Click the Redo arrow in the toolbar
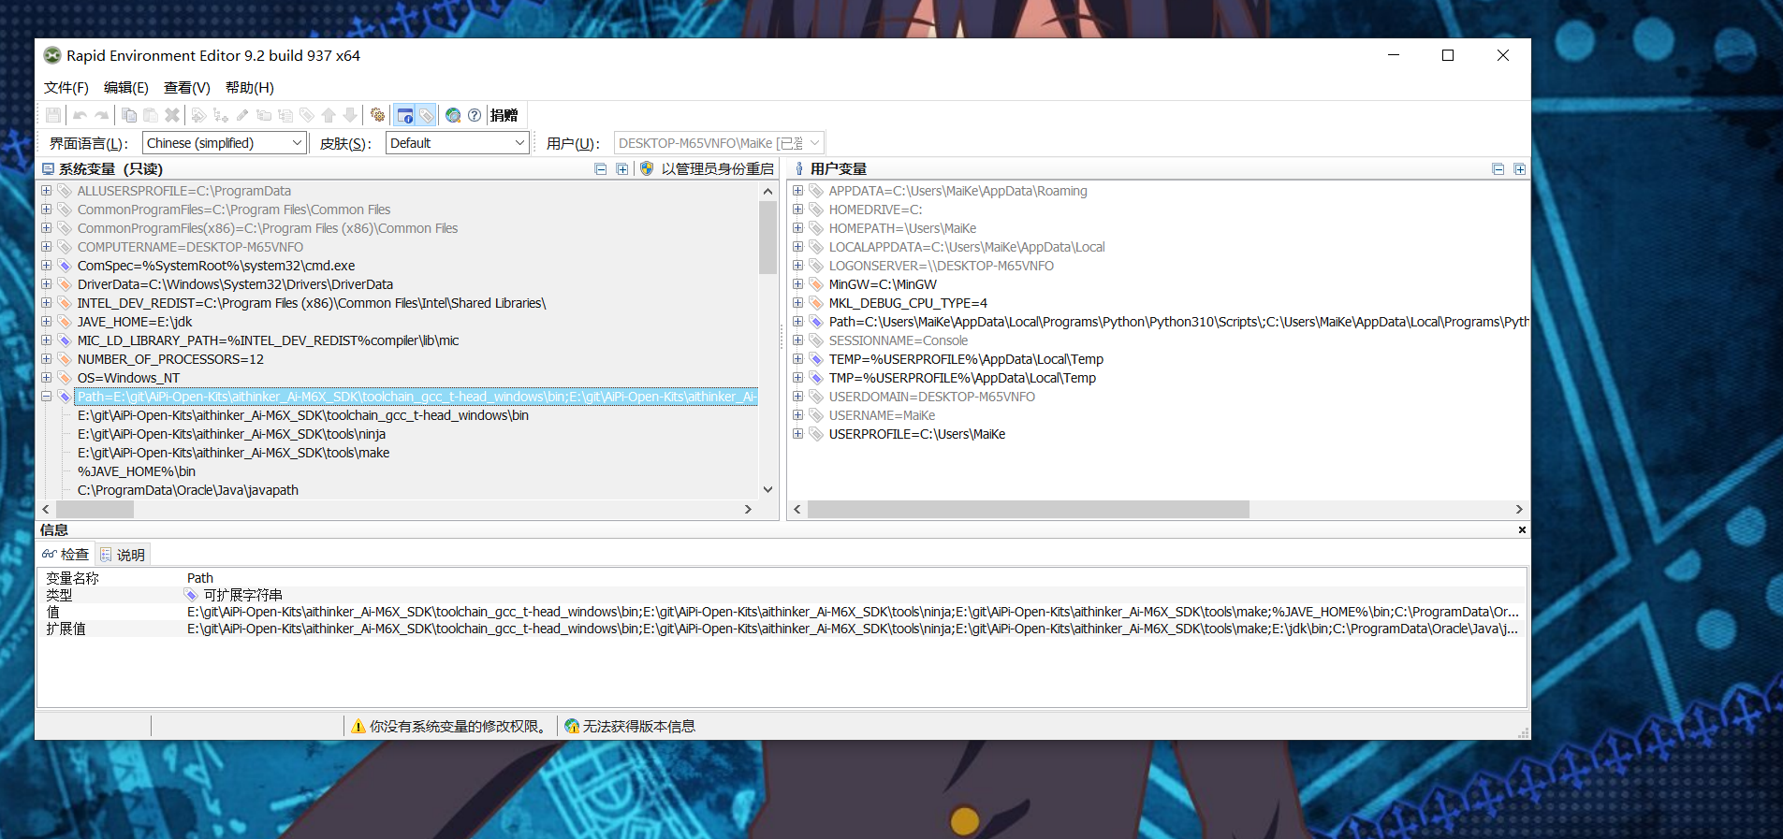This screenshot has width=1783, height=839. click(102, 115)
